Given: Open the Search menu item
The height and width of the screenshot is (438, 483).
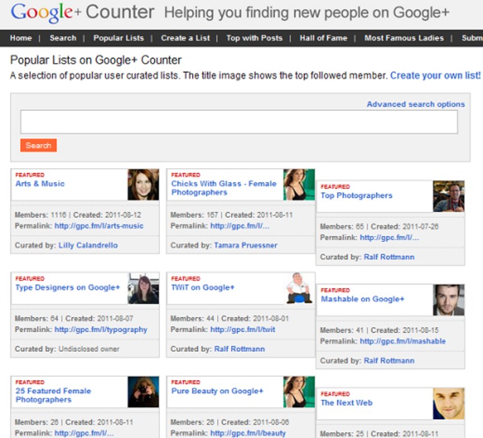Looking at the screenshot, I should pos(63,38).
